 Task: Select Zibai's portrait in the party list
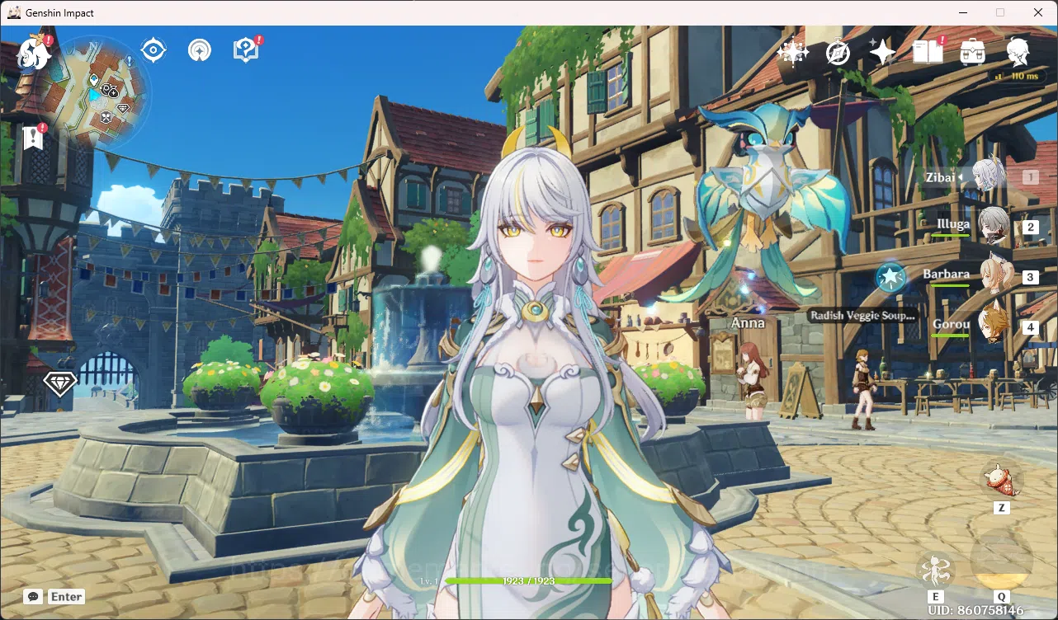(x=988, y=176)
